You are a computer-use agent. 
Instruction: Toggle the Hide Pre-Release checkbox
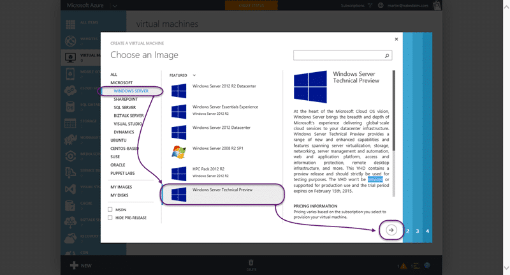pos(110,218)
